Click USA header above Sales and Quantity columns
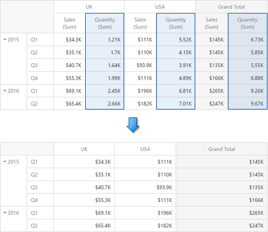 pos(160,7)
